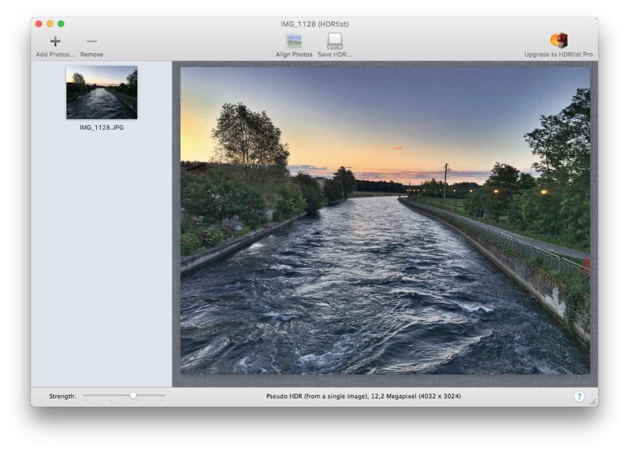
Task: Click the large HDR preview image
Action: 385,221
